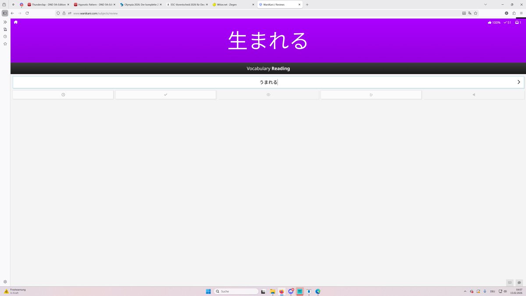Click the Vocabulary Reading label bar
The image size is (526, 296).
pos(268,68)
